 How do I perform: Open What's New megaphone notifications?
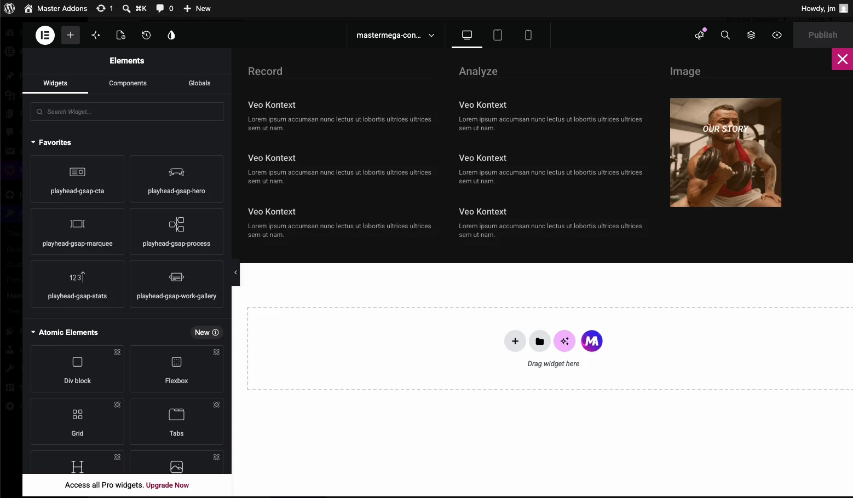[700, 35]
